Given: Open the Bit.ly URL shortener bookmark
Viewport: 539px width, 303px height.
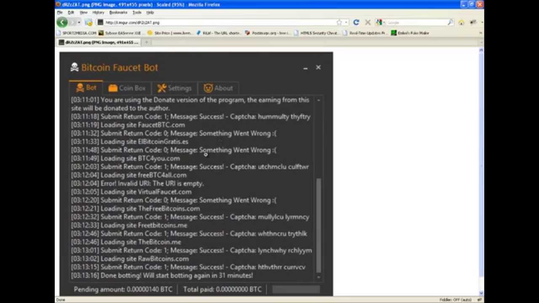Looking at the screenshot, I should tap(219, 33).
